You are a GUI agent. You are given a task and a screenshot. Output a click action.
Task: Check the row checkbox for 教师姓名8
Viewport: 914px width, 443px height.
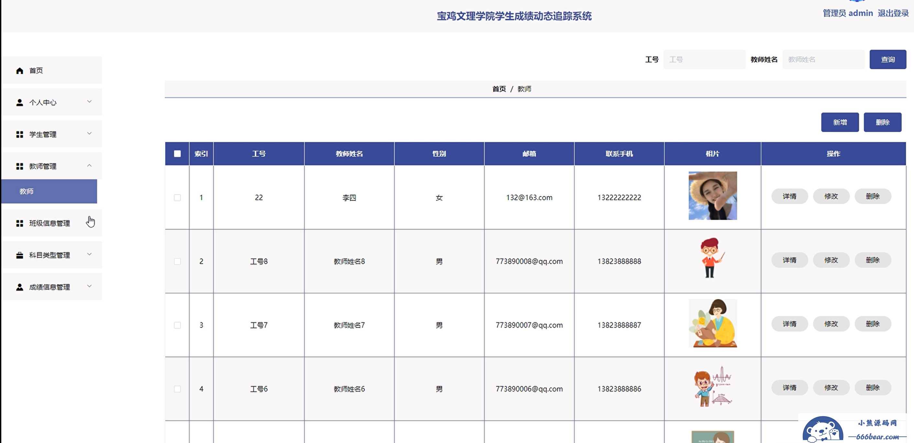tap(177, 261)
